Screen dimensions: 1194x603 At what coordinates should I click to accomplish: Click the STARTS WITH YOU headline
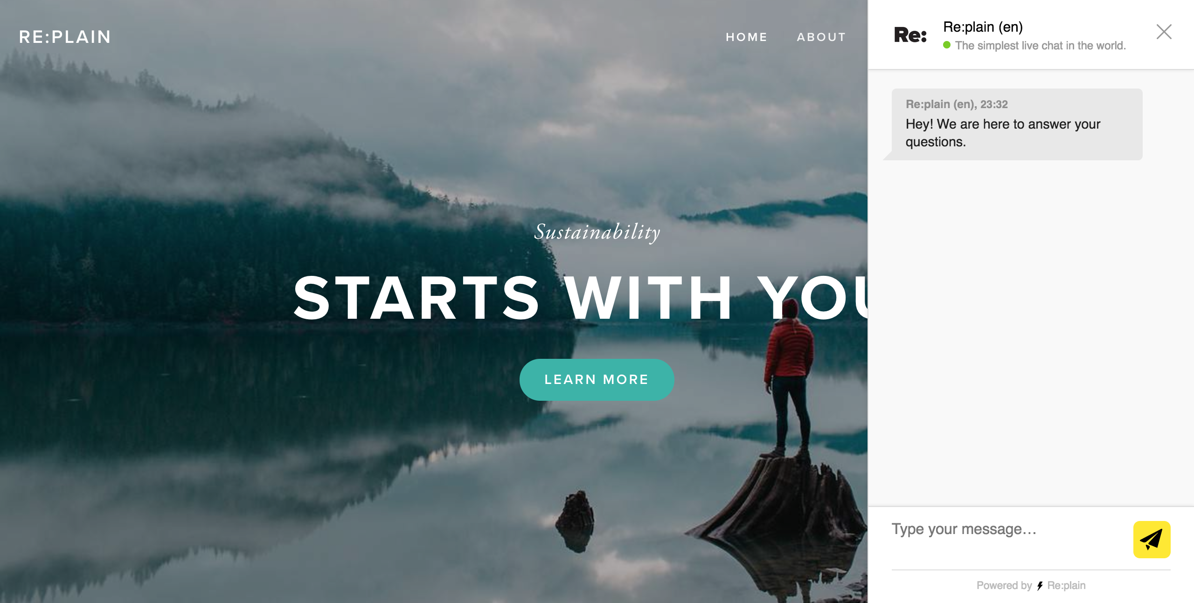(580, 298)
